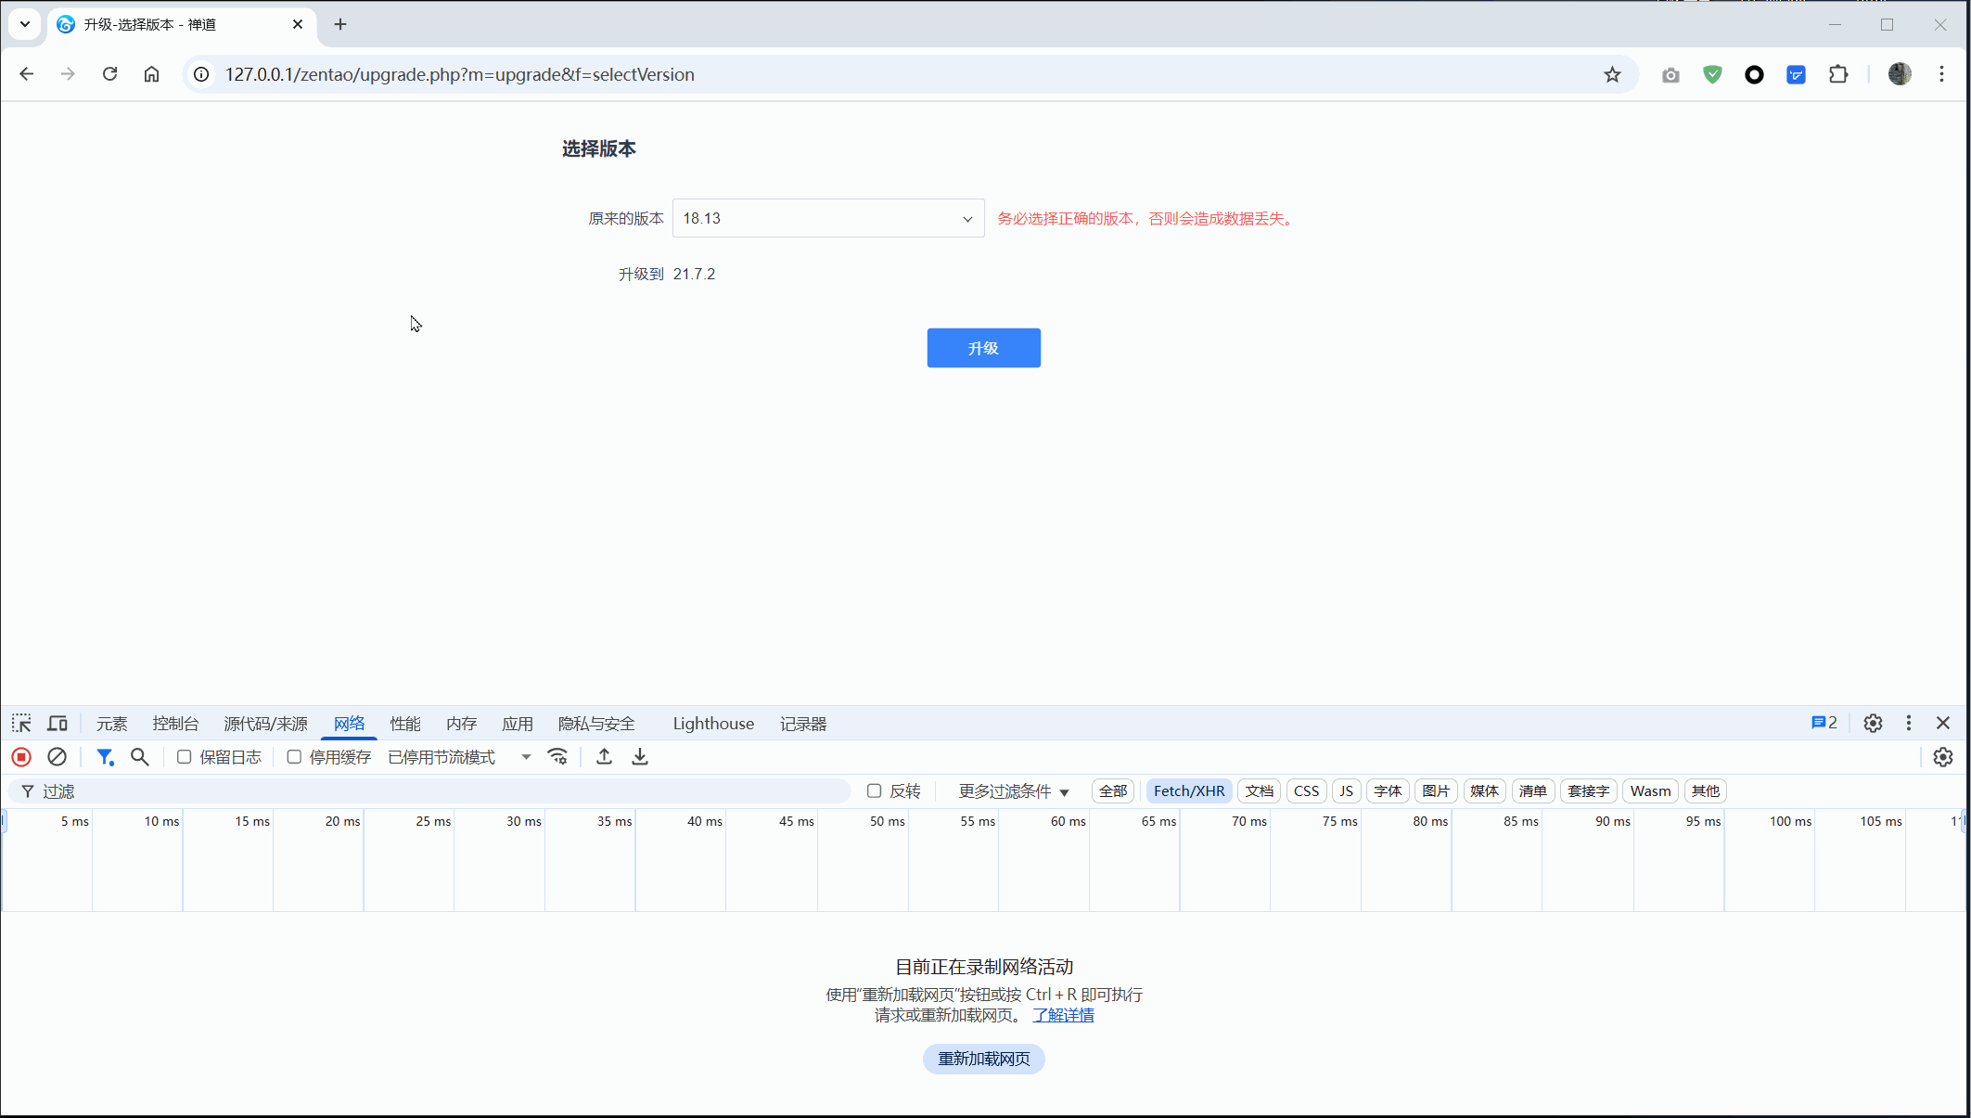
Task: Click the browser address bar URL
Action: point(459,74)
